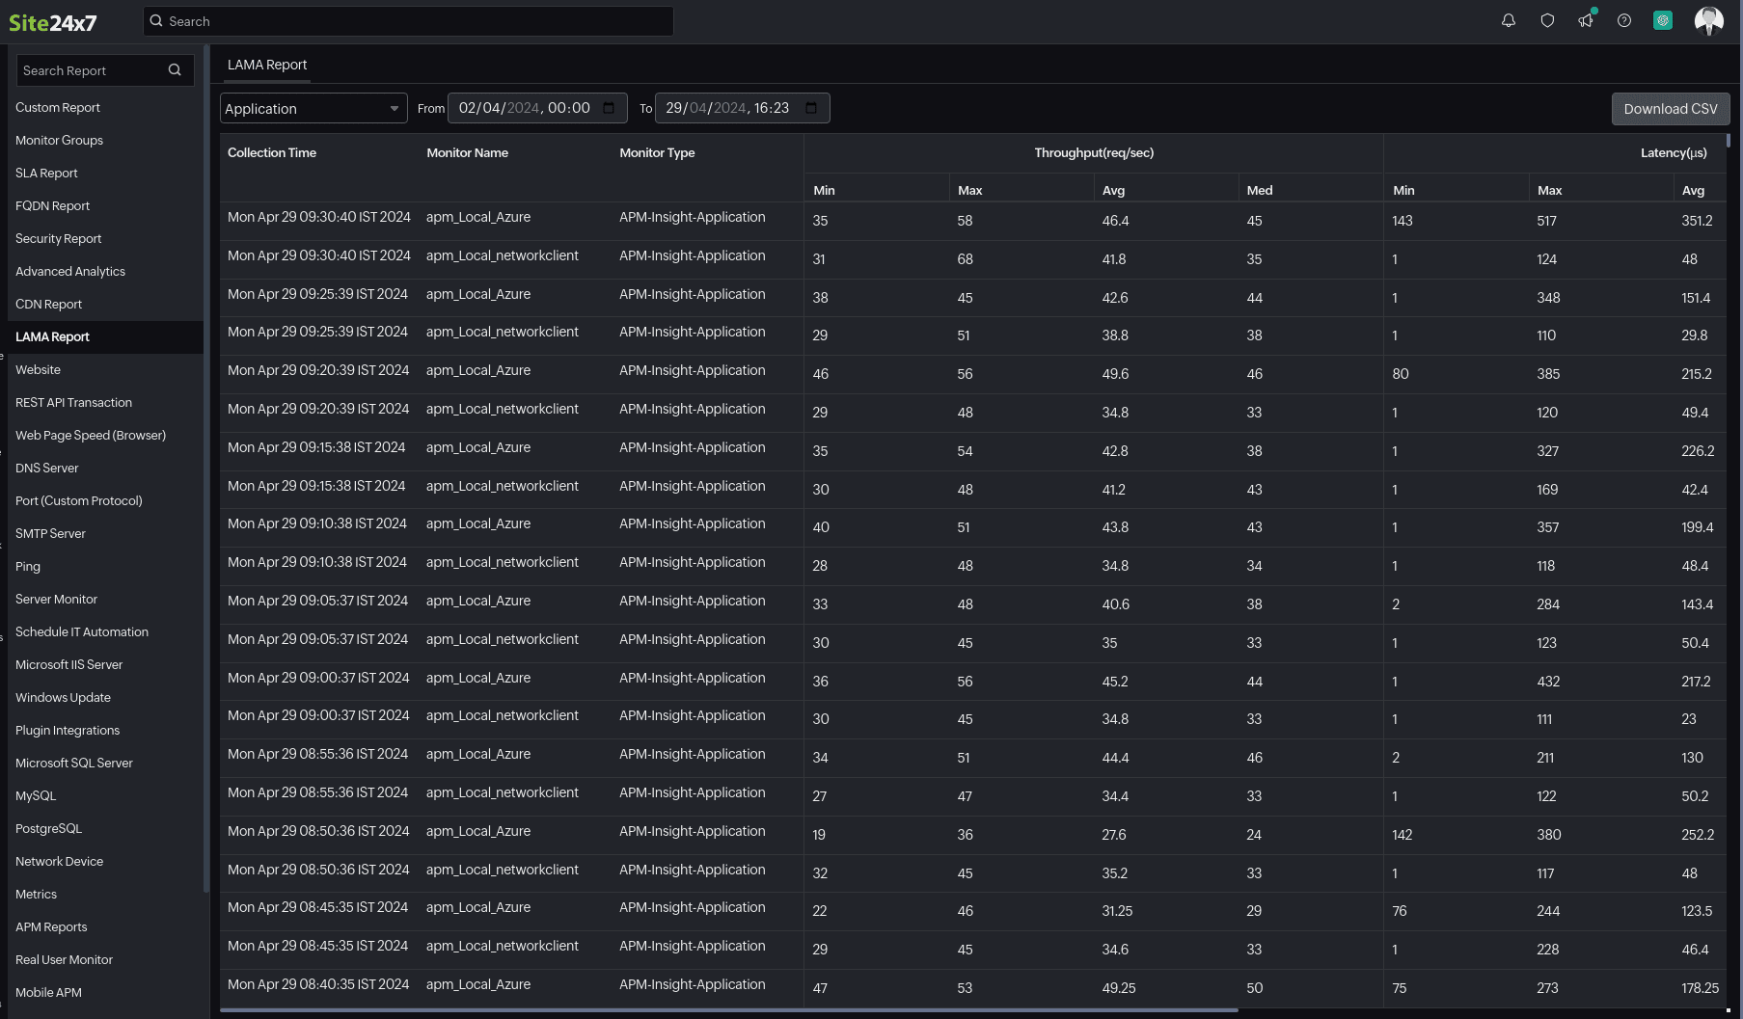
Task: Open Advanced Analytics in the sidebar
Action: pos(70,271)
